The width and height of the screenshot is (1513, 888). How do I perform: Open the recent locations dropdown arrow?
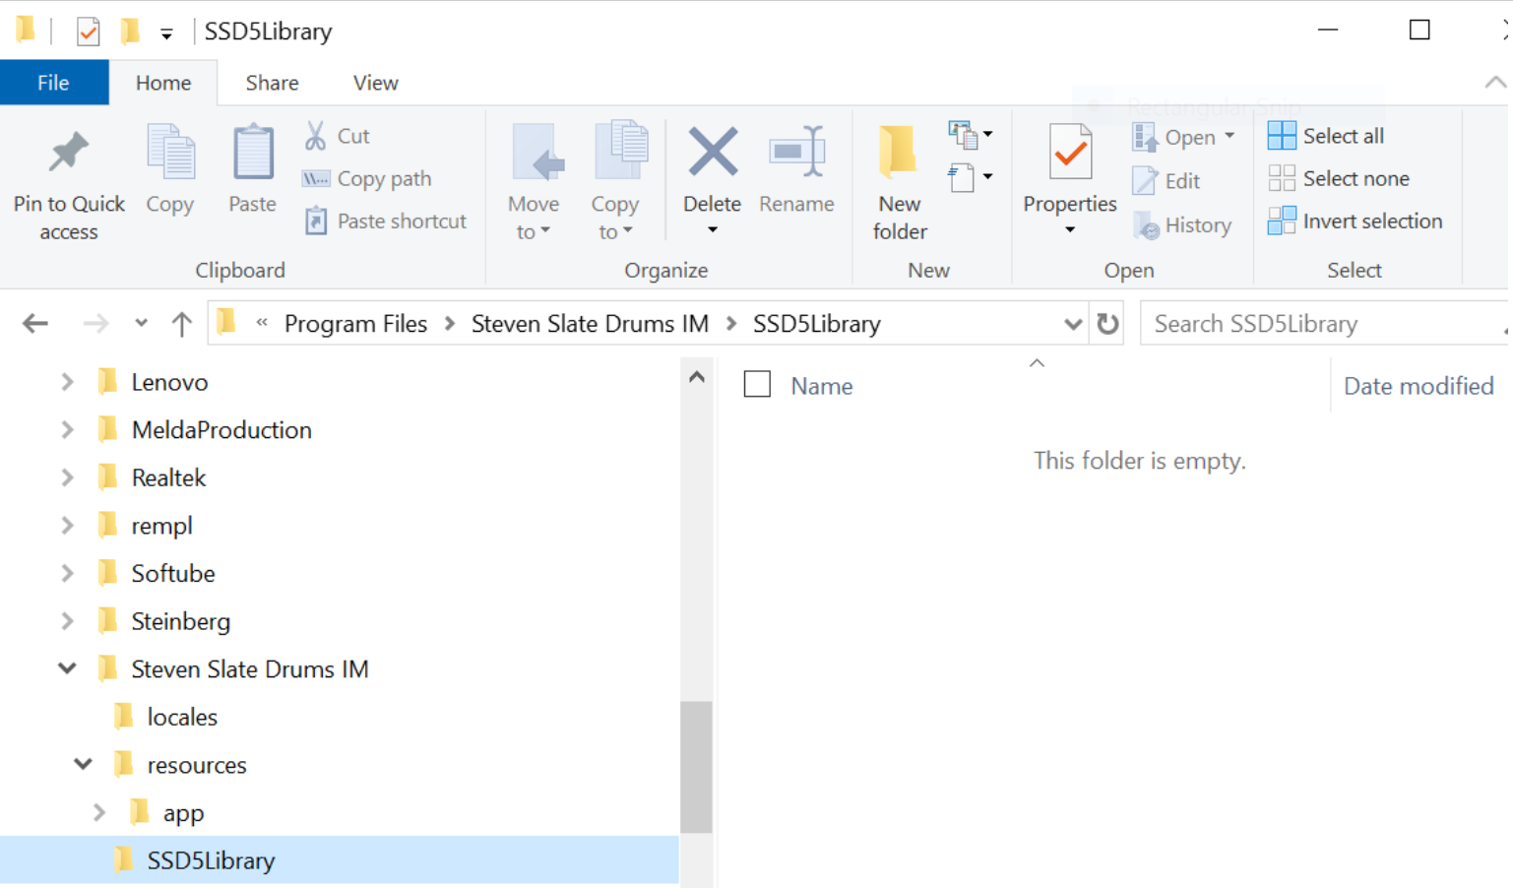pyautogui.click(x=141, y=323)
